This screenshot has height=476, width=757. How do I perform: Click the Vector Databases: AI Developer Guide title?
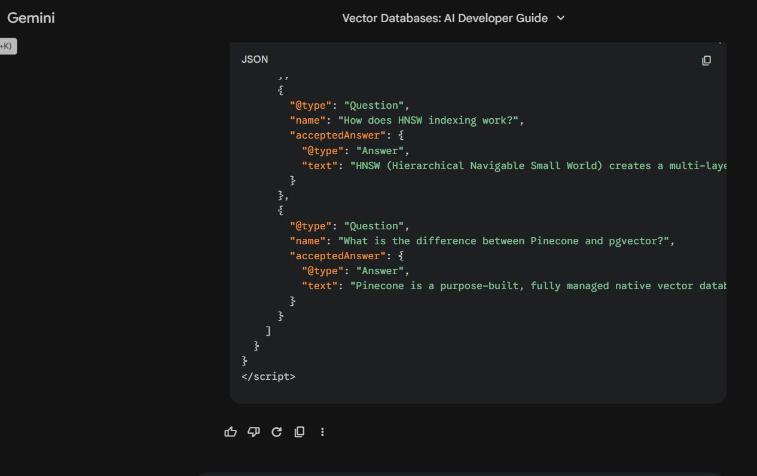pyautogui.click(x=444, y=18)
